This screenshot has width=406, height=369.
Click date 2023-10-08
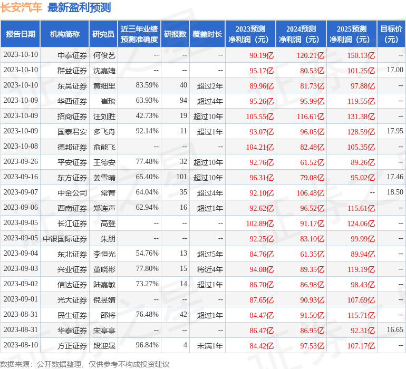(x=21, y=147)
